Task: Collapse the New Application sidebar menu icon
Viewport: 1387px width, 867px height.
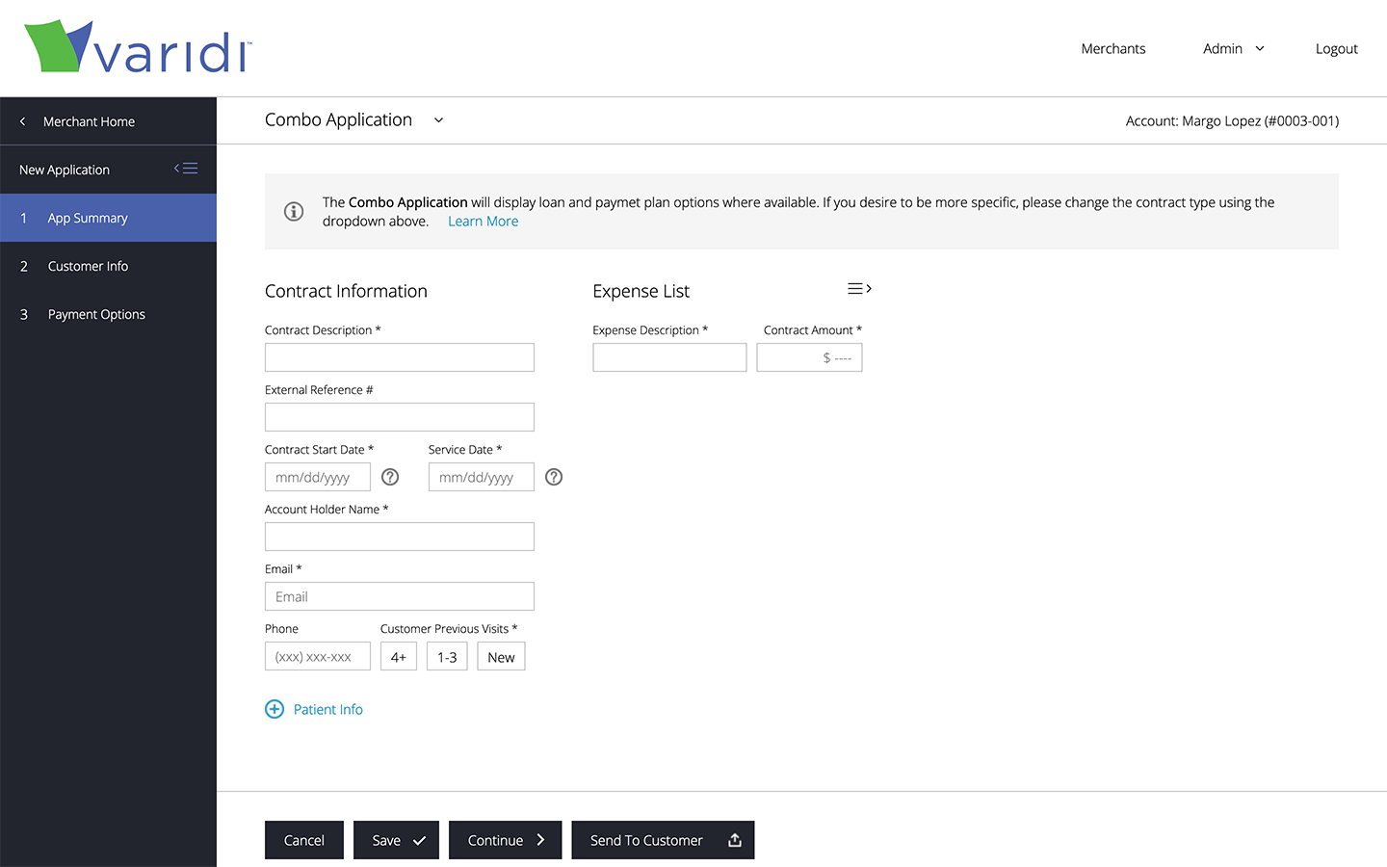Action: [x=186, y=169]
